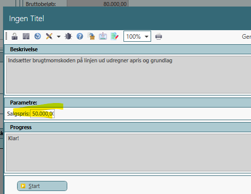
Task: Click the padlock unlock icon in toolbar
Action: pyautogui.click(x=15, y=36)
